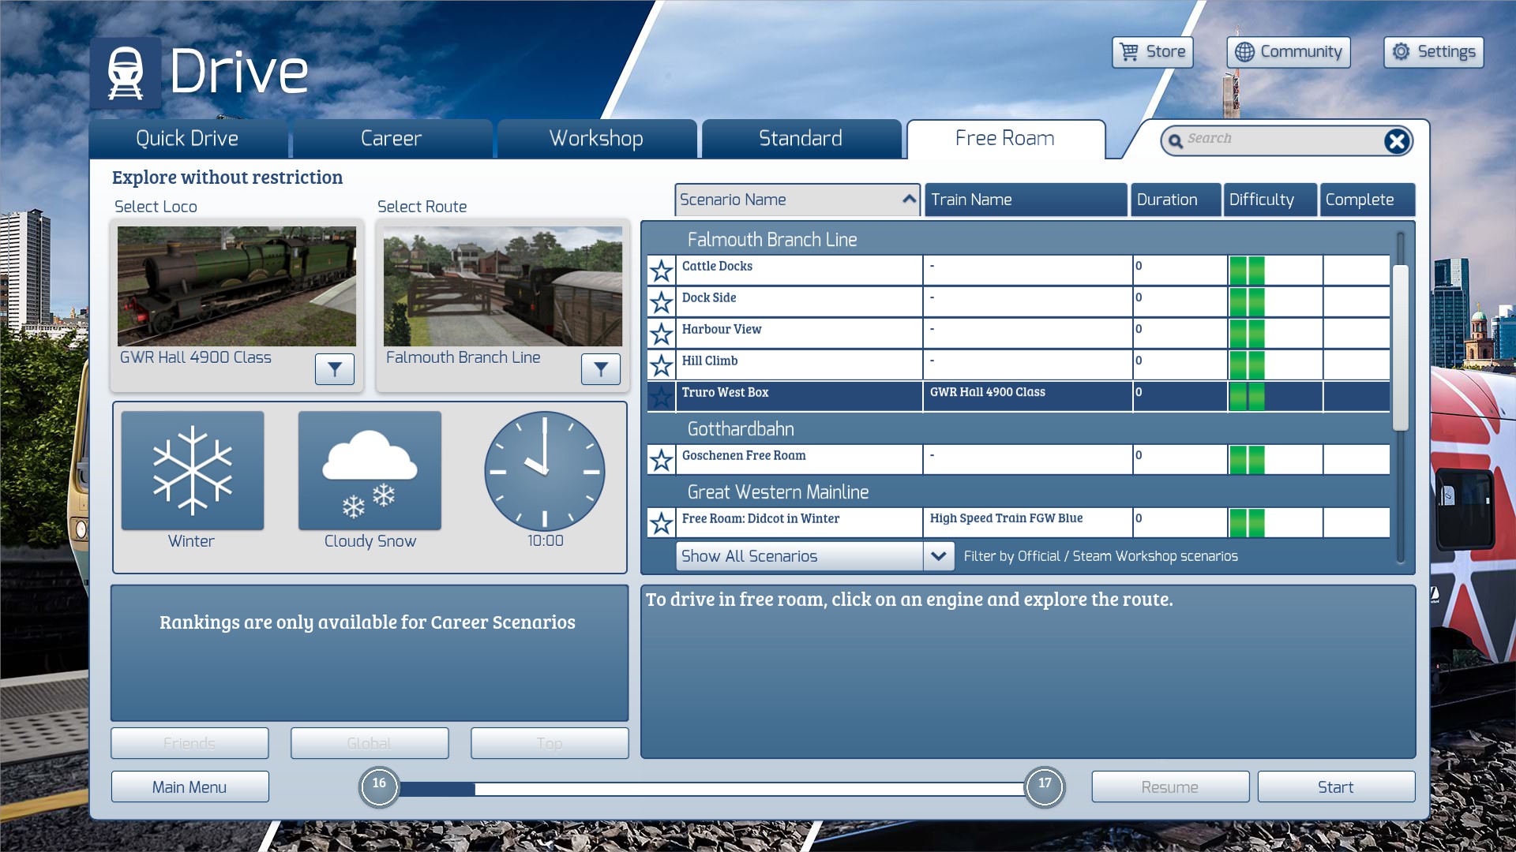
Task: Clear search with the X icon
Action: click(1396, 141)
